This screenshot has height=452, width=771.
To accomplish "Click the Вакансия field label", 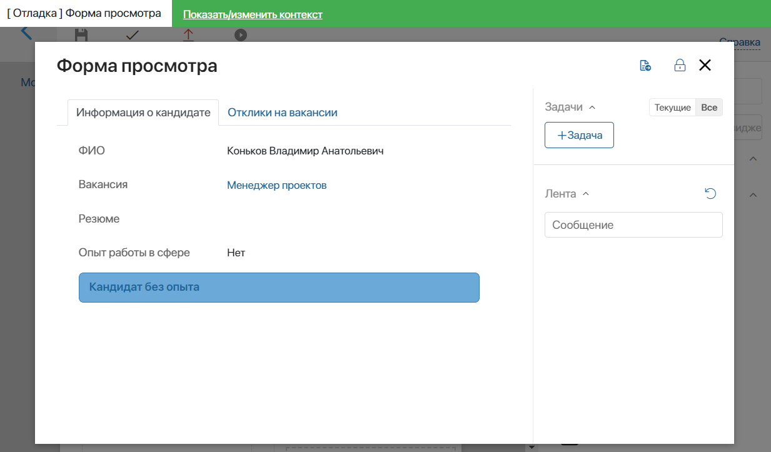I will 103,184.
